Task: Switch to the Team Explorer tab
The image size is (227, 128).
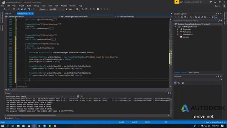Action: point(193,73)
